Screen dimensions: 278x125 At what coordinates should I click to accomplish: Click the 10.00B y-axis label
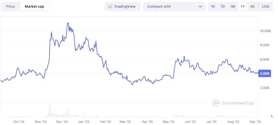(265, 31)
